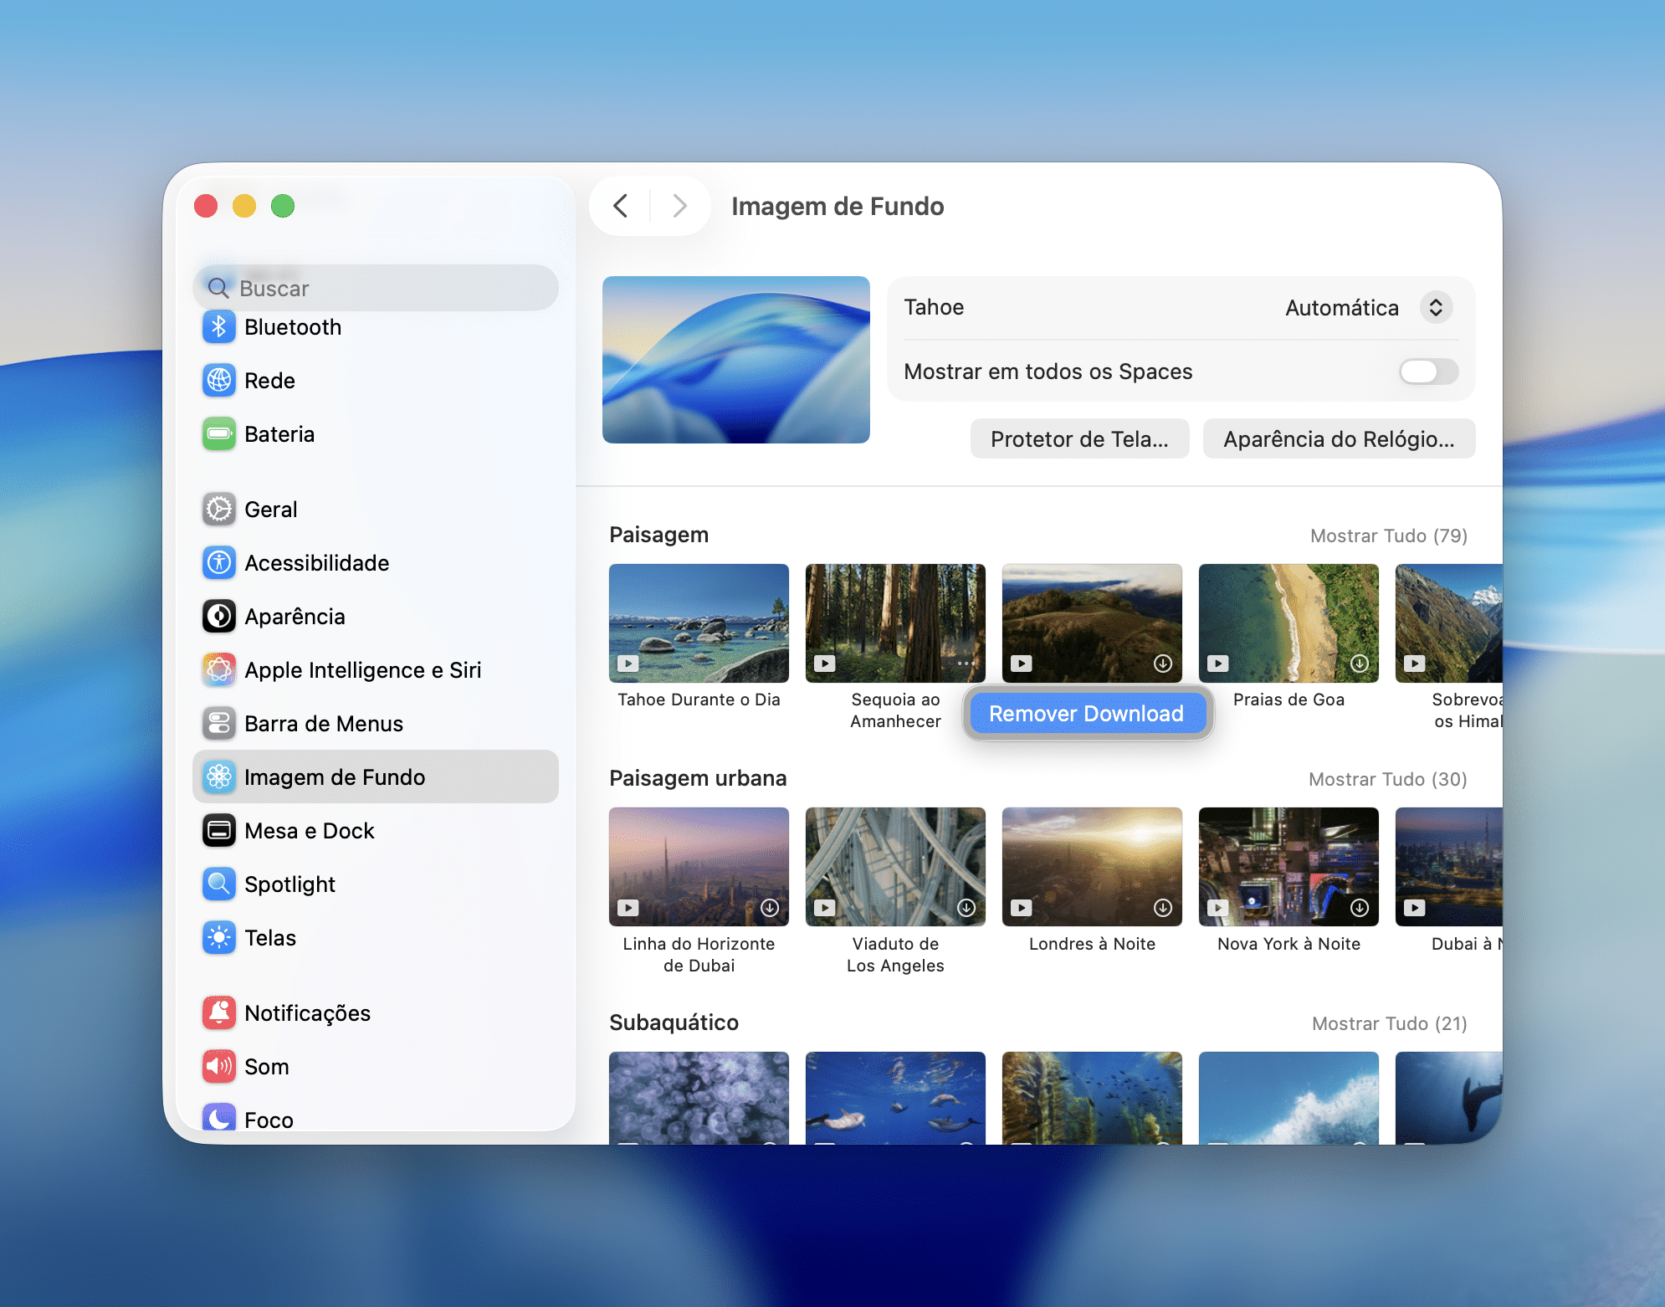Expand Mostrar Tudo (21) for Subaquático
The image size is (1665, 1307).
coord(1389,1023)
